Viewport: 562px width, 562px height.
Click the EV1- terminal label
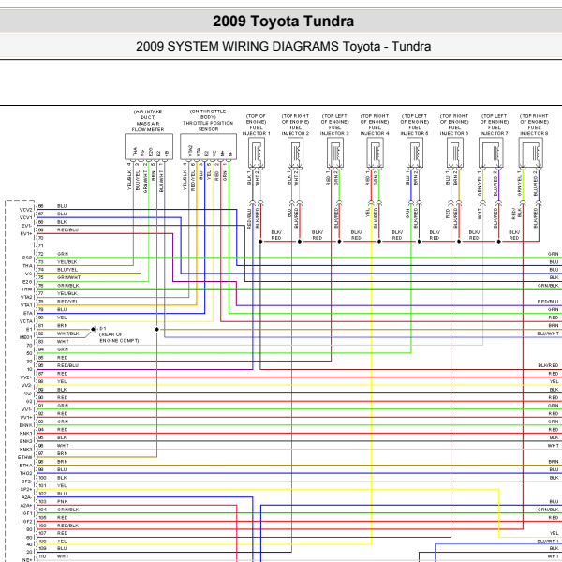[26, 226]
